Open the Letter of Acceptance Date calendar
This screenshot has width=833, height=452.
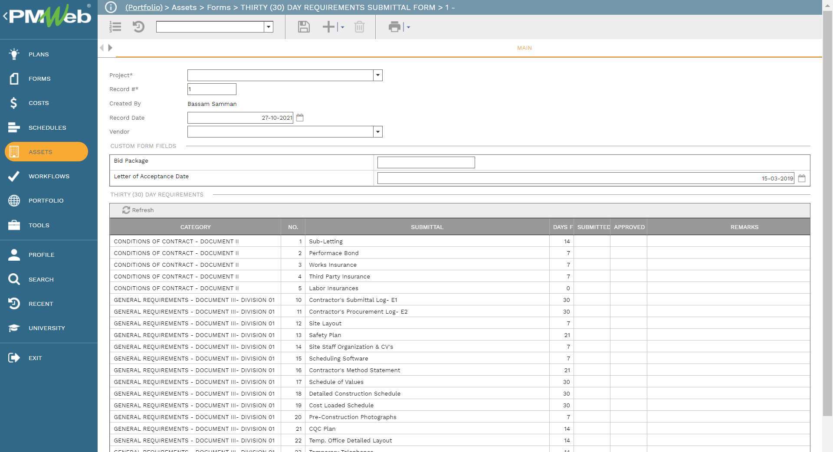[802, 178]
